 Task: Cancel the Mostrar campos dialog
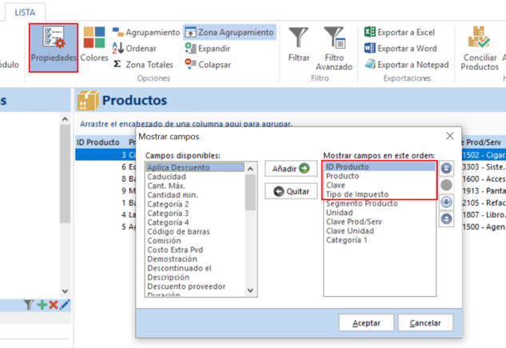pyautogui.click(x=425, y=322)
